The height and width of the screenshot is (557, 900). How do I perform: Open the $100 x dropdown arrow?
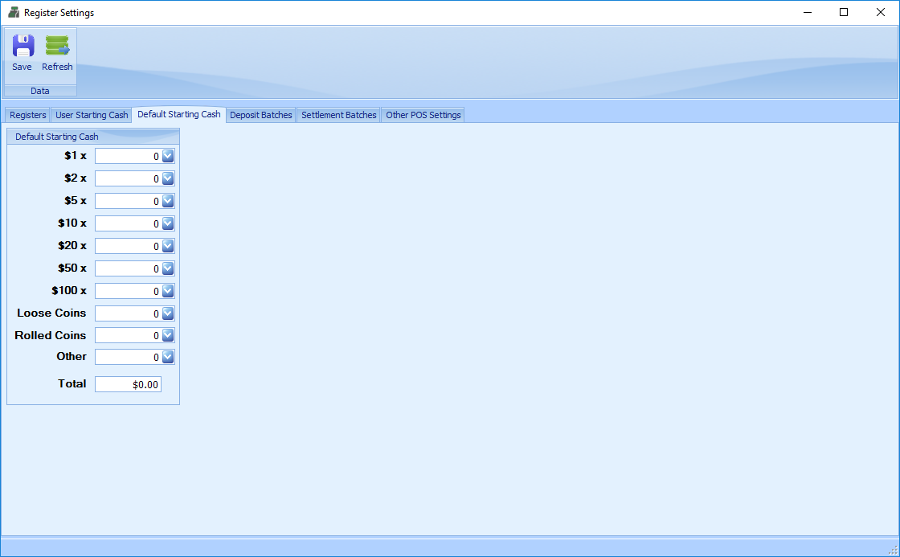[x=168, y=291]
